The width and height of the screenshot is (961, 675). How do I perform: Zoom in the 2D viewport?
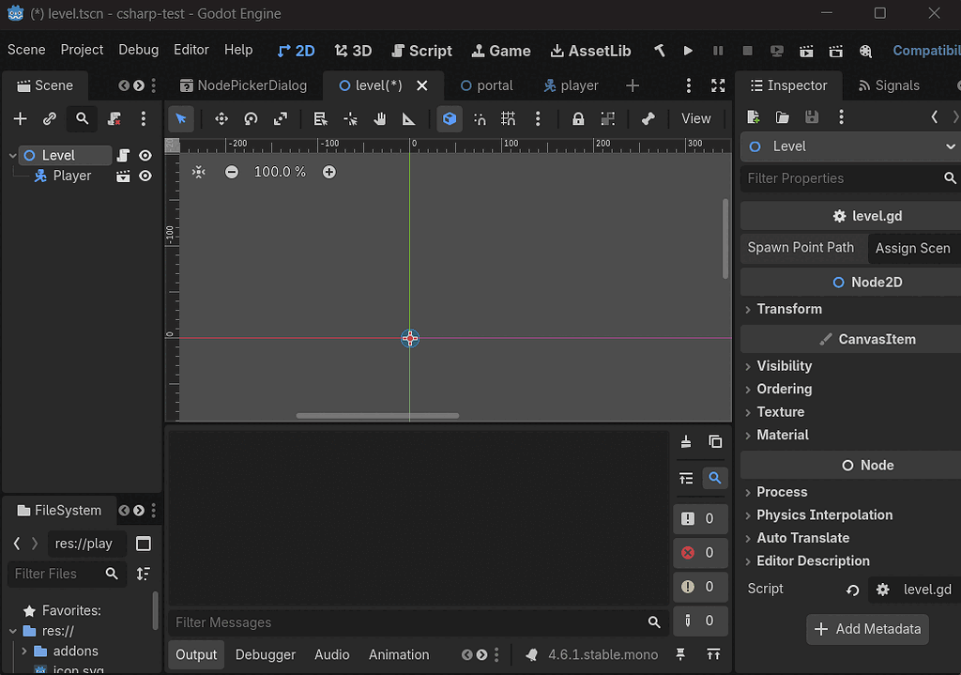pos(329,173)
